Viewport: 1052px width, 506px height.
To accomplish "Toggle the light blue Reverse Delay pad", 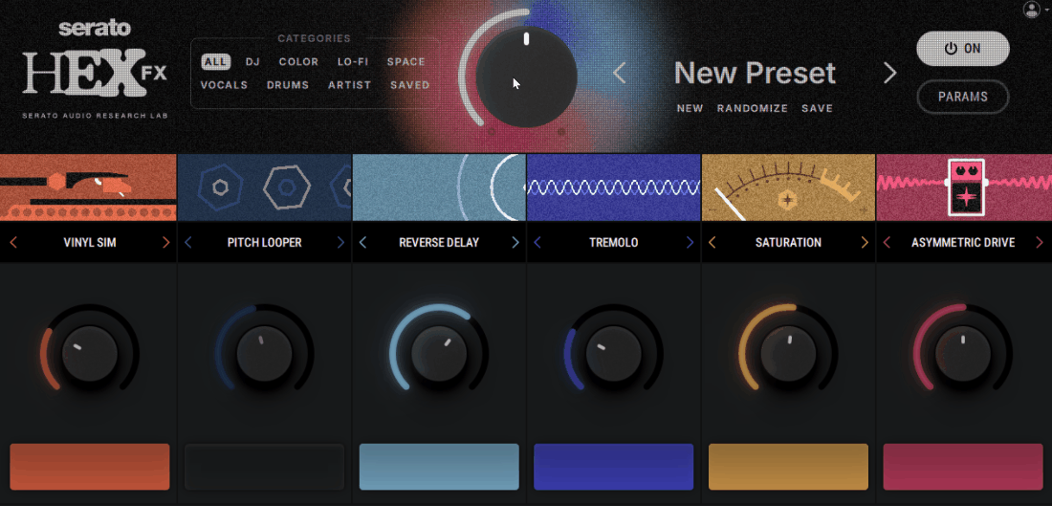I will pyautogui.click(x=440, y=467).
